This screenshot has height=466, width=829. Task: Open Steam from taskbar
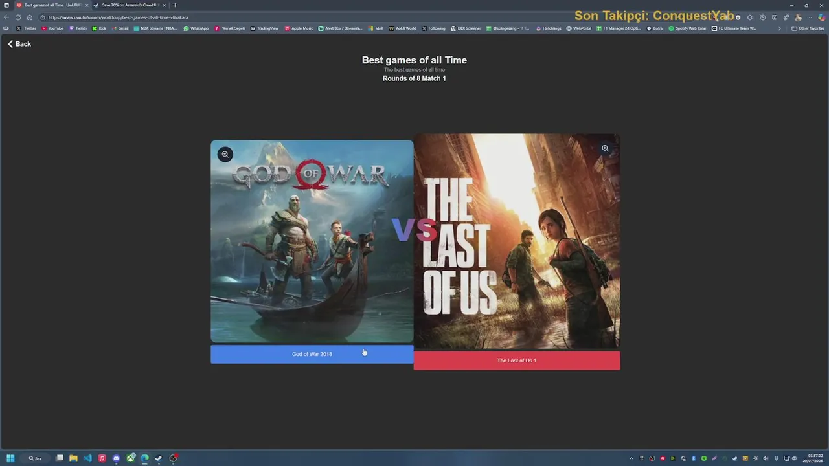pos(159,458)
